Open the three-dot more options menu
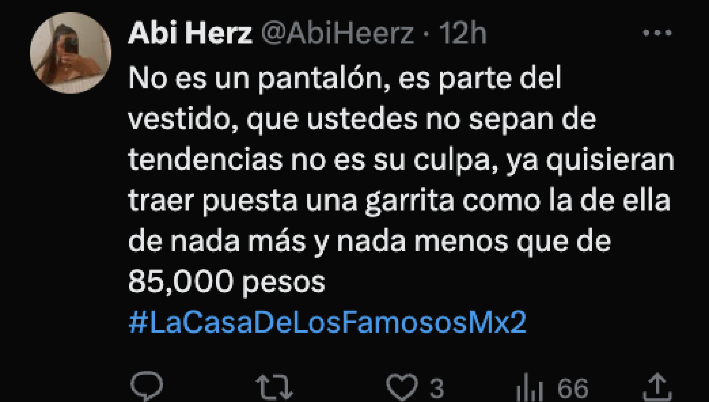 657,33
